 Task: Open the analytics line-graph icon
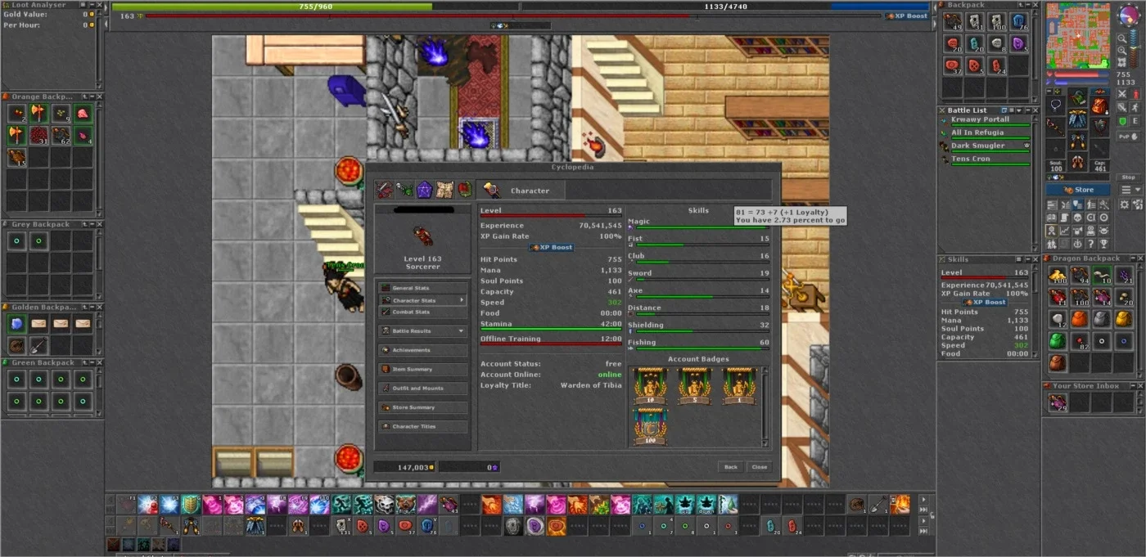click(1064, 231)
